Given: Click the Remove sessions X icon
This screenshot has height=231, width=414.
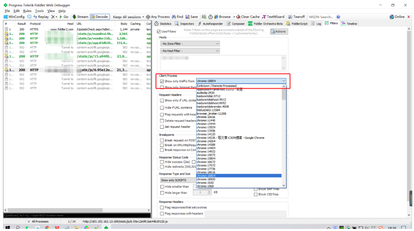Looking at the screenshot, I should click(x=54, y=17).
